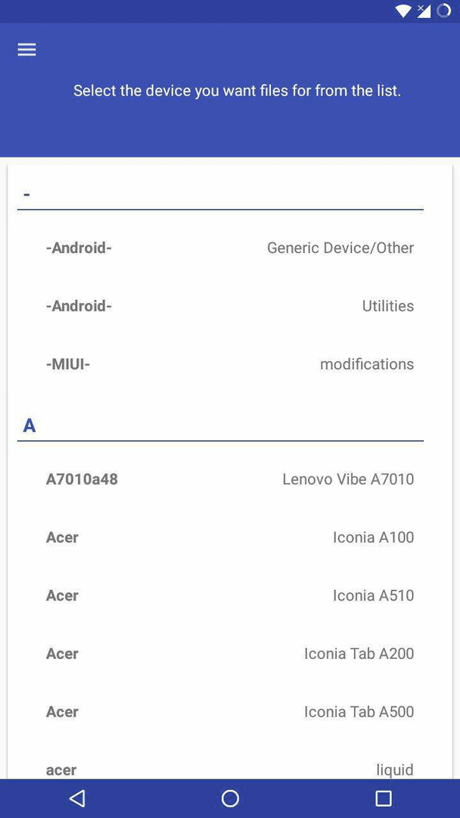The height and width of the screenshot is (818, 460).
Task: Select Acer Iconia A100 device
Action: (230, 537)
